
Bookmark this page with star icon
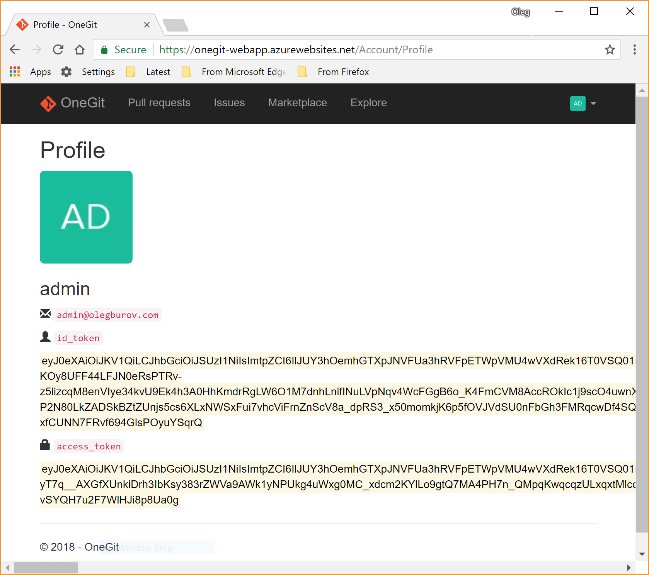(x=610, y=49)
